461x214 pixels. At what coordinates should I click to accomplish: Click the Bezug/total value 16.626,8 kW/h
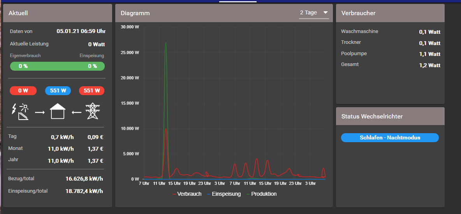pyautogui.click(x=84, y=179)
